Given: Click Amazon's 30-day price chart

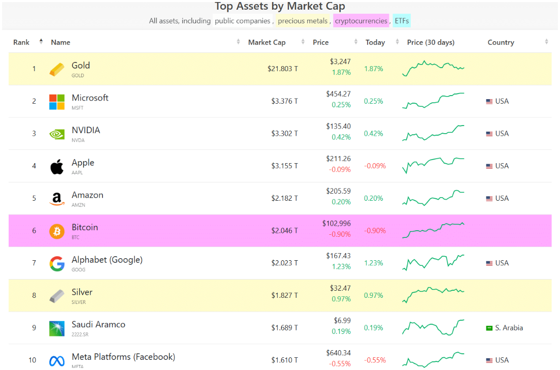Looking at the screenshot, I should (433, 198).
